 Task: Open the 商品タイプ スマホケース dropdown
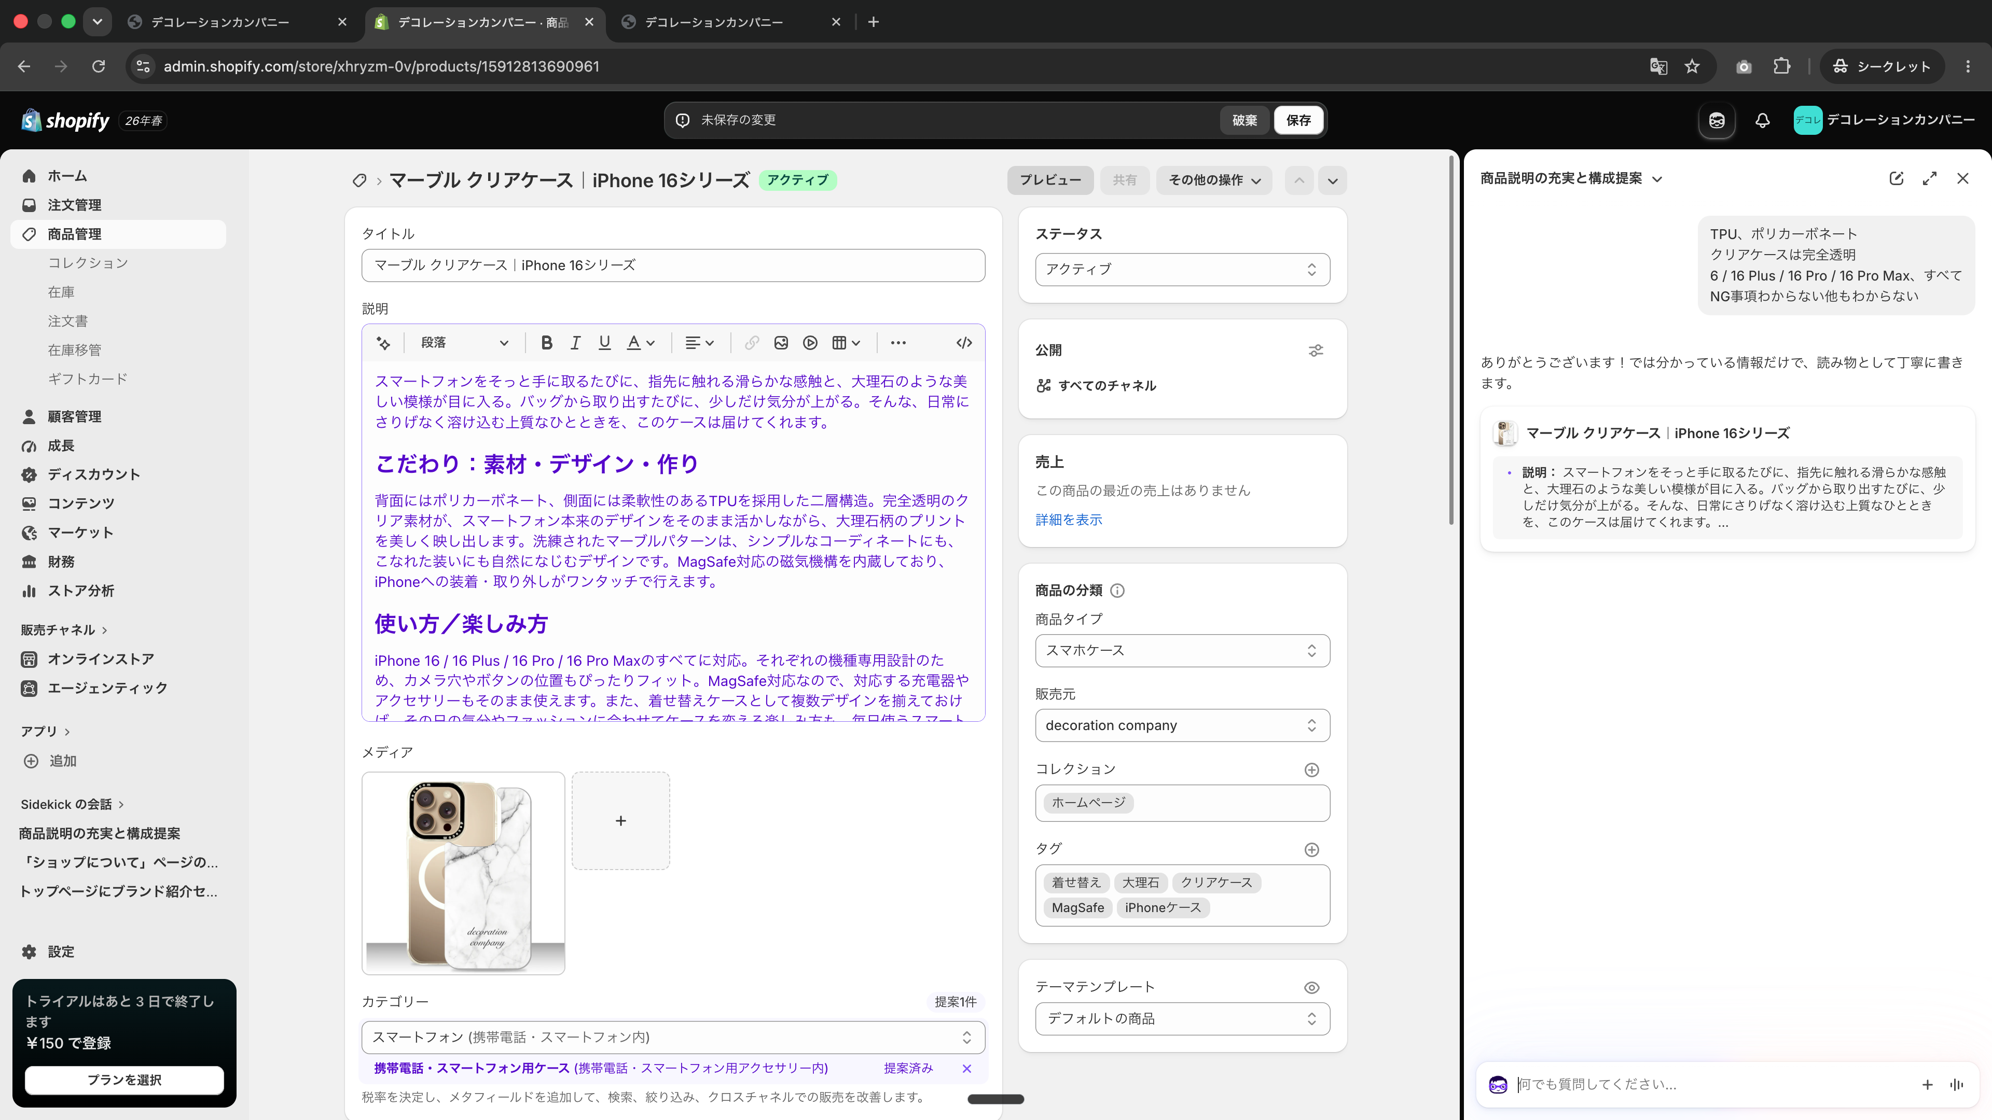[1182, 650]
